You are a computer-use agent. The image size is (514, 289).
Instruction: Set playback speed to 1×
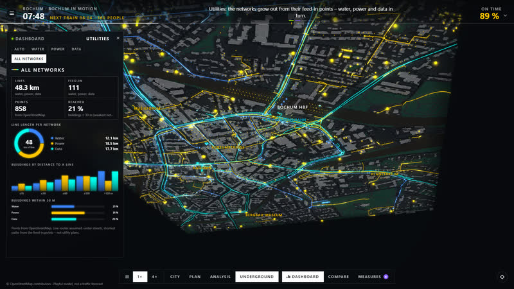pos(140,277)
